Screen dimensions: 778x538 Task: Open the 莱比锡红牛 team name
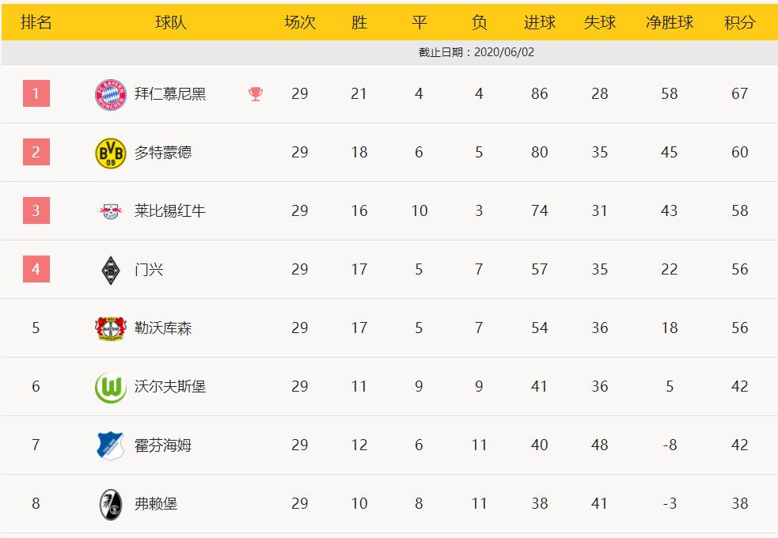pos(169,210)
